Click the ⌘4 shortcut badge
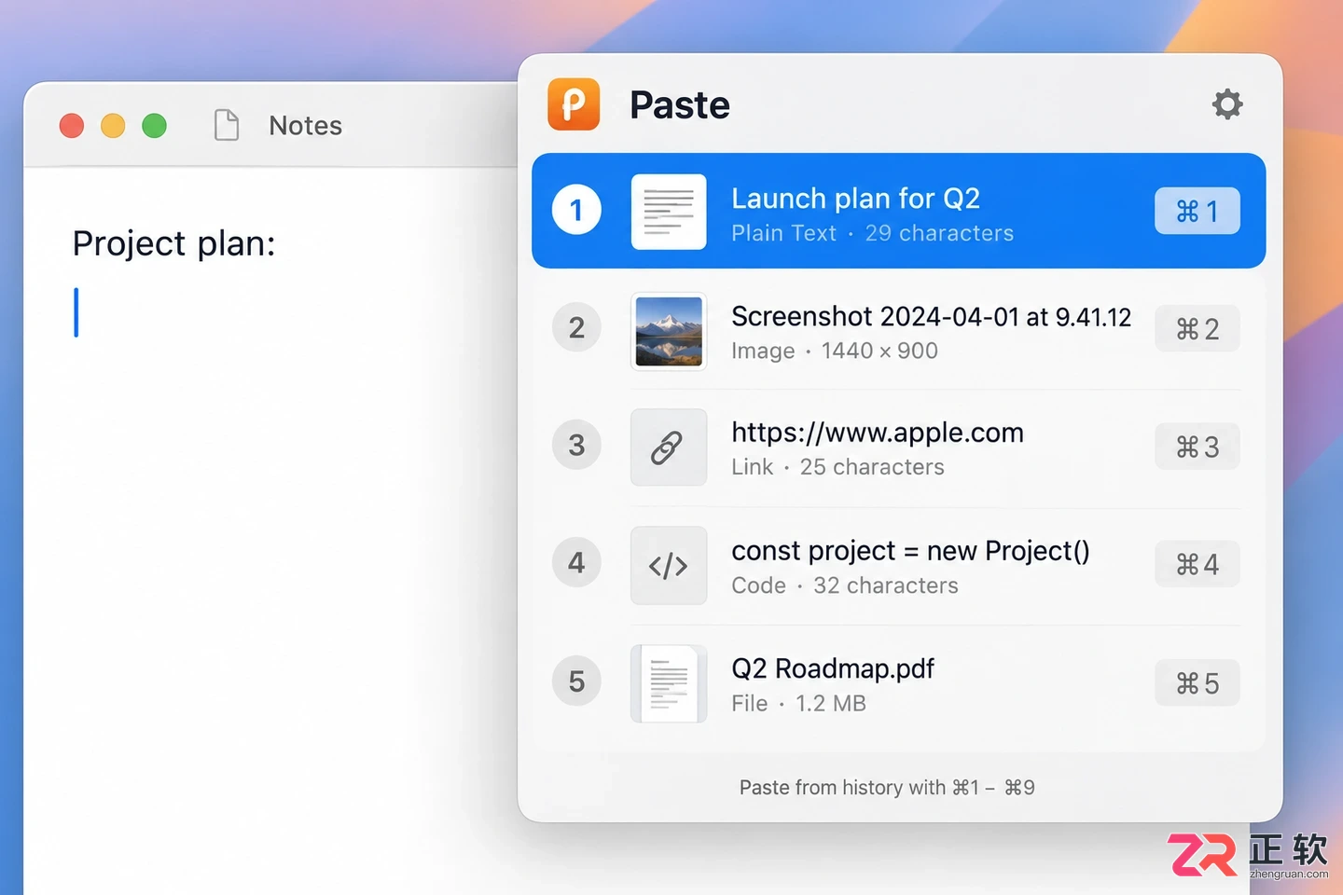 pos(1198,565)
